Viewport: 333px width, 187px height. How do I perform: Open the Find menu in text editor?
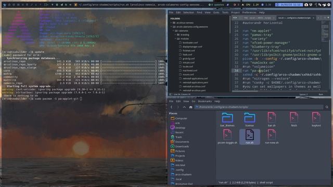pyautogui.click(x=199, y=12)
